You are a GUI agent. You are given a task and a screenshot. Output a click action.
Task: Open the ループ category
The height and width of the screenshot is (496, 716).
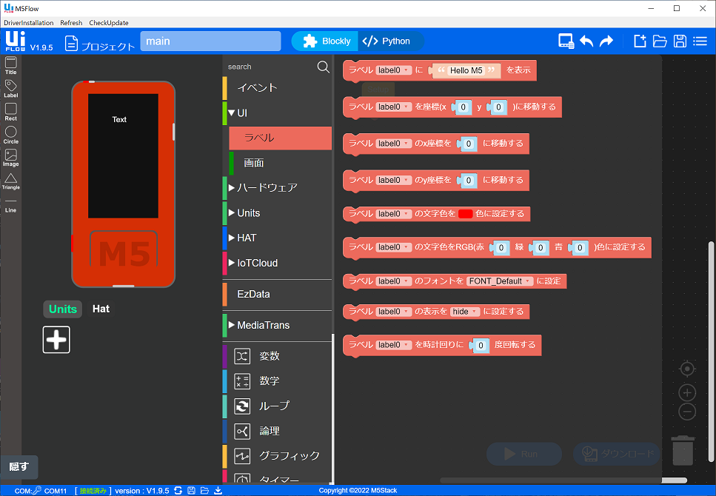pyautogui.click(x=277, y=406)
